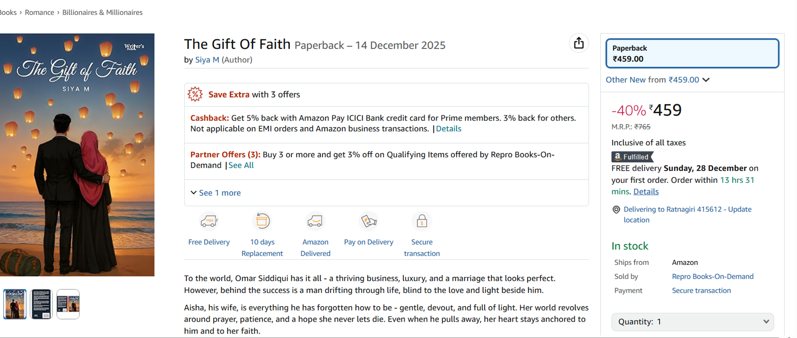Image resolution: width=797 pixels, height=338 pixels.
Task: Click the Free Delivery truck icon
Action: [209, 221]
